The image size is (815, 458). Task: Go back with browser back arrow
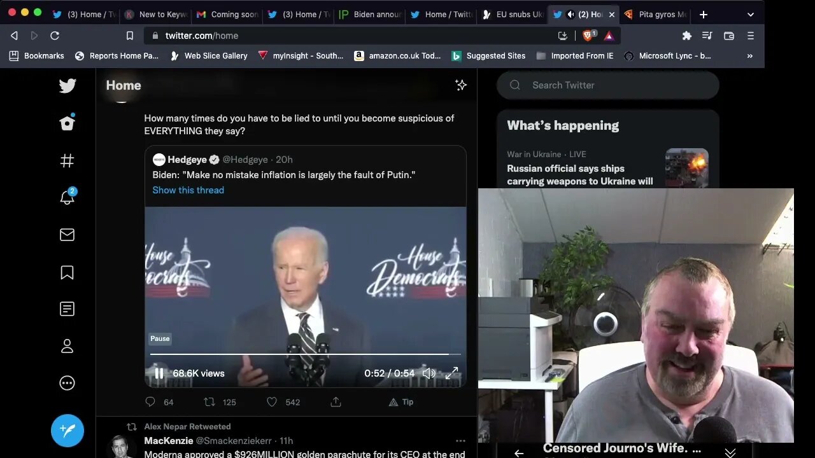pyautogui.click(x=14, y=36)
